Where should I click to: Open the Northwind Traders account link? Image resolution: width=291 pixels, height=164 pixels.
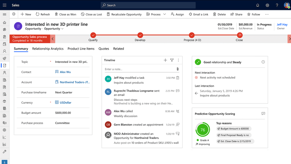pos(75,82)
